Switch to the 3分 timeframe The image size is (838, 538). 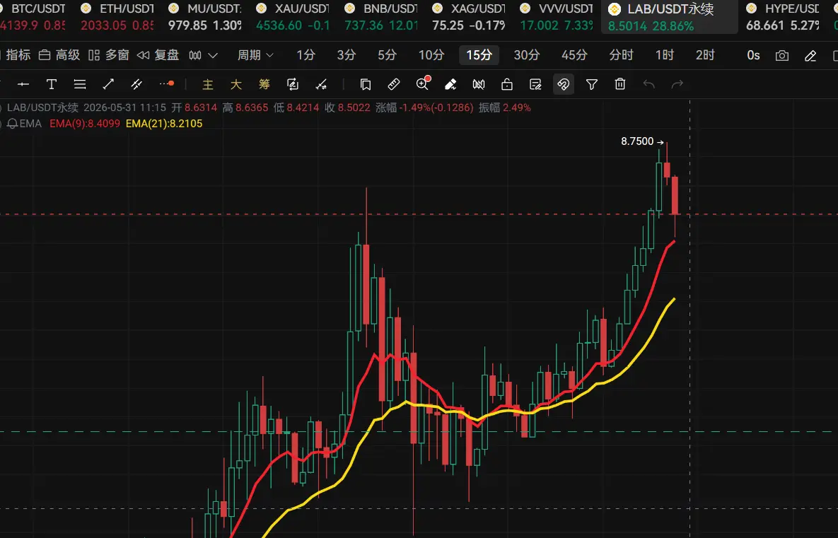point(347,55)
